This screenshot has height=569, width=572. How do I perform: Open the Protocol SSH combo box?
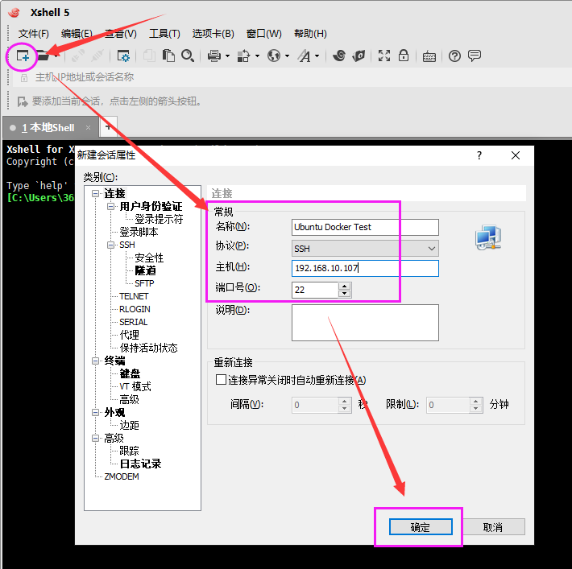pos(365,249)
